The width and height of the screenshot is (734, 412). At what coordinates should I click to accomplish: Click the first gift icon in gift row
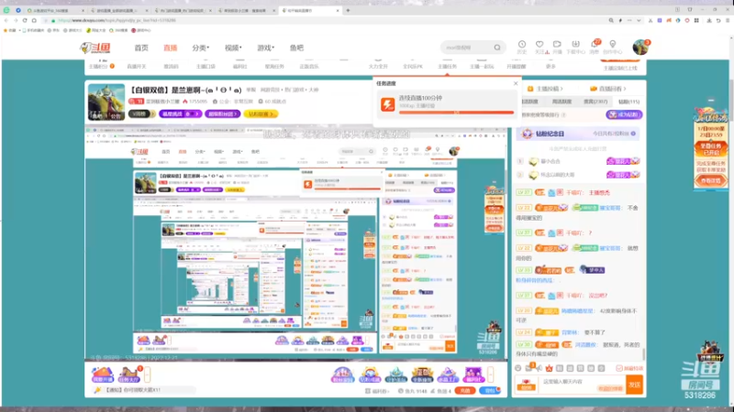[342, 374]
